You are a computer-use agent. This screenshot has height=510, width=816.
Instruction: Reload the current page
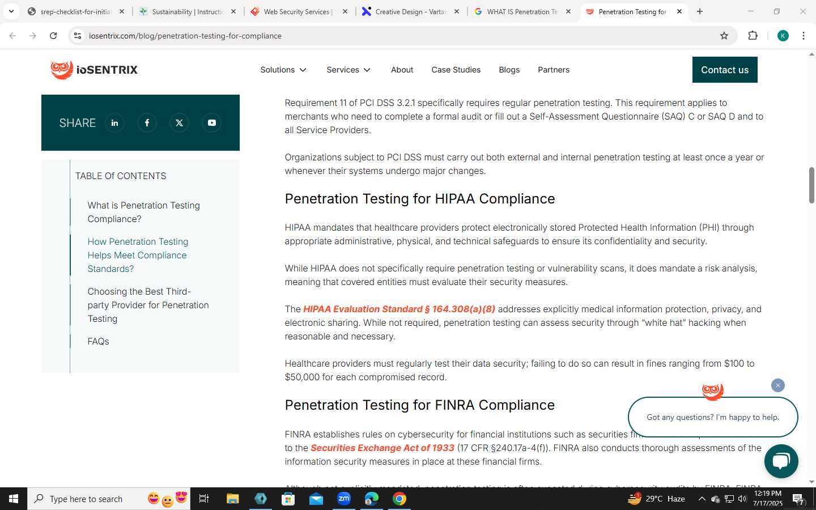(53, 36)
